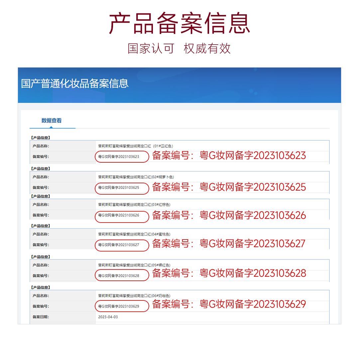Click the 产品备案信息 main heading
The width and height of the screenshot is (359, 342).
[x=179, y=23]
